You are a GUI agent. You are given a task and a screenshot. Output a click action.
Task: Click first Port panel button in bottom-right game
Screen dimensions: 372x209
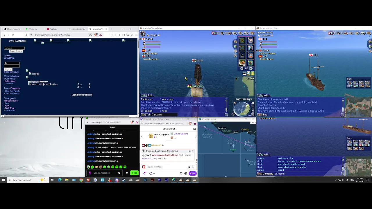350,142
